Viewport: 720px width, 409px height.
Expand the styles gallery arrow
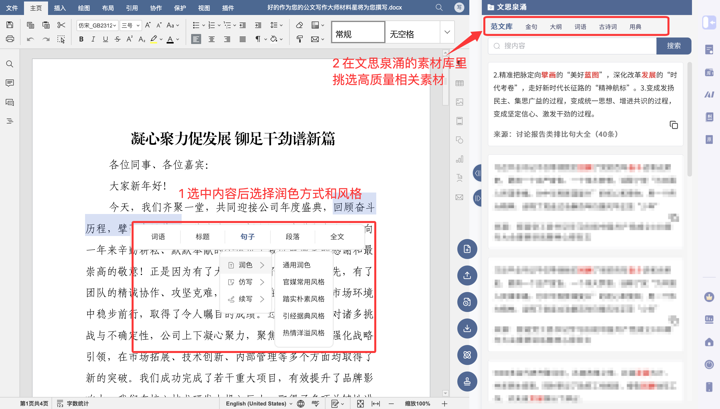point(447,32)
